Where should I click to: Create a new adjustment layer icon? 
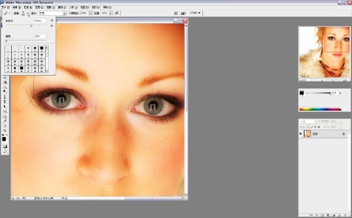tap(328, 215)
